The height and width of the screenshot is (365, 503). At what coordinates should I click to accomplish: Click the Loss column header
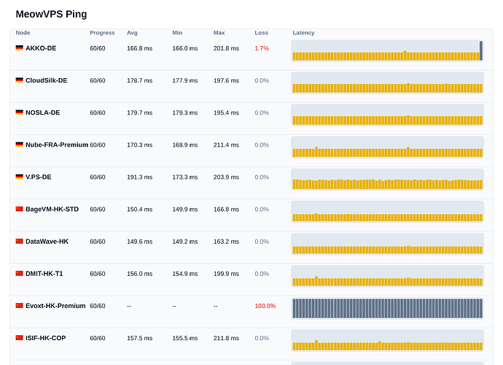click(261, 33)
